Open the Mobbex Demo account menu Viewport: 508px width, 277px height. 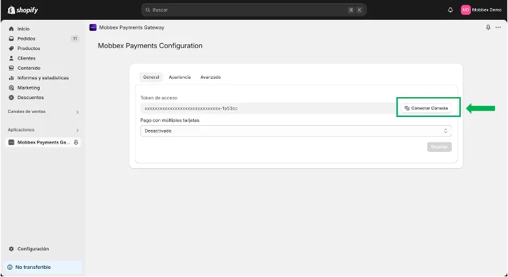coord(481,10)
